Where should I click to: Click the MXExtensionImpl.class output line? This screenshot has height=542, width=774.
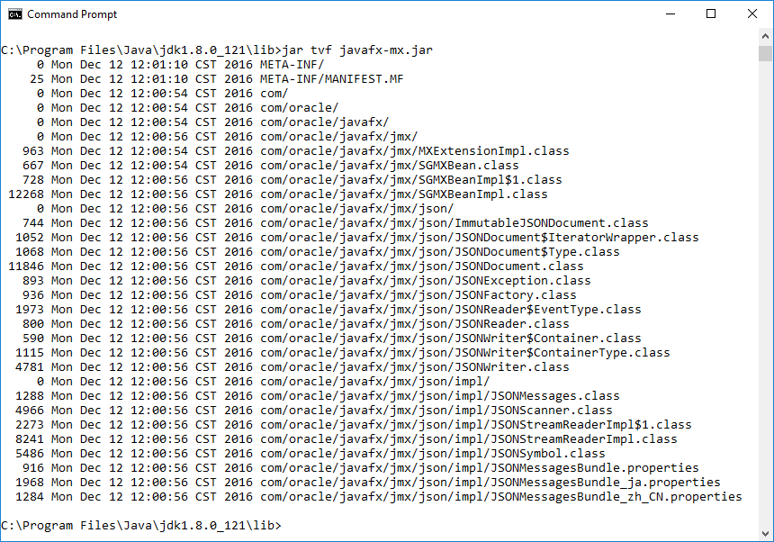[x=414, y=151]
